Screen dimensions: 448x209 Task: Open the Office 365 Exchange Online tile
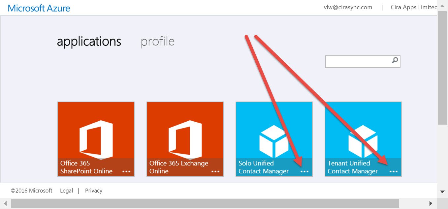pos(185,139)
